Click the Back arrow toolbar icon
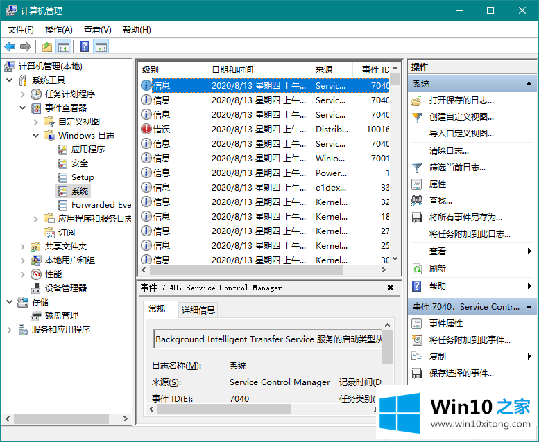This screenshot has height=442, width=539. (10, 46)
